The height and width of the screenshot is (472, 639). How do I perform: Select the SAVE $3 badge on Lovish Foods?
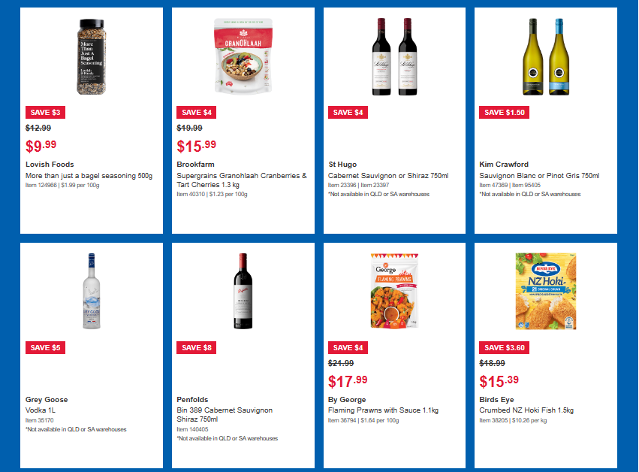click(45, 113)
